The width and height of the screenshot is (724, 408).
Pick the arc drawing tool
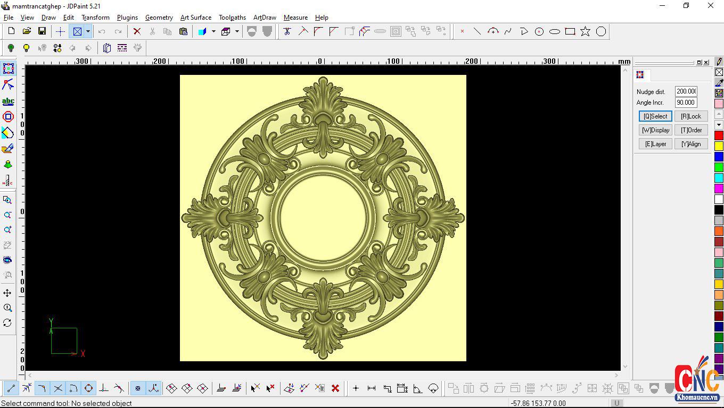(493, 31)
